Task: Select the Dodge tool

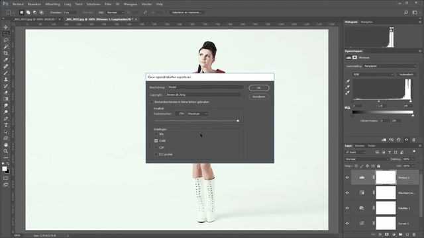Action: (6, 112)
